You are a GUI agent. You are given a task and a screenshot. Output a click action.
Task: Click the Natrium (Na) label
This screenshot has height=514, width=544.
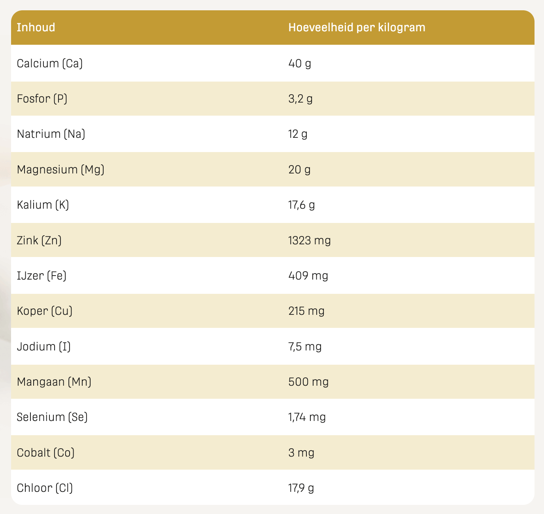(x=51, y=134)
